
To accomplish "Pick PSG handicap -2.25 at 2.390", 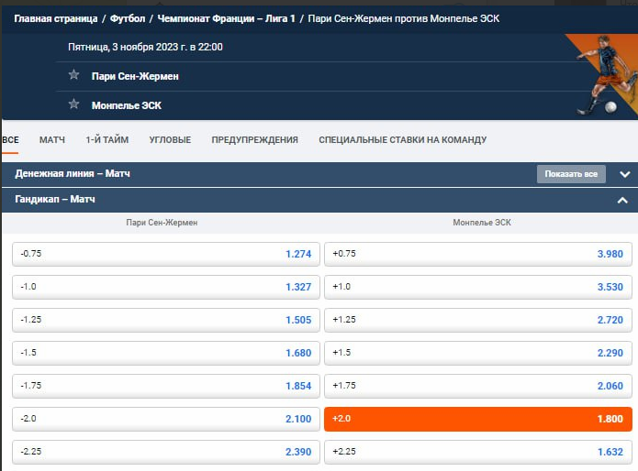I will (166, 452).
